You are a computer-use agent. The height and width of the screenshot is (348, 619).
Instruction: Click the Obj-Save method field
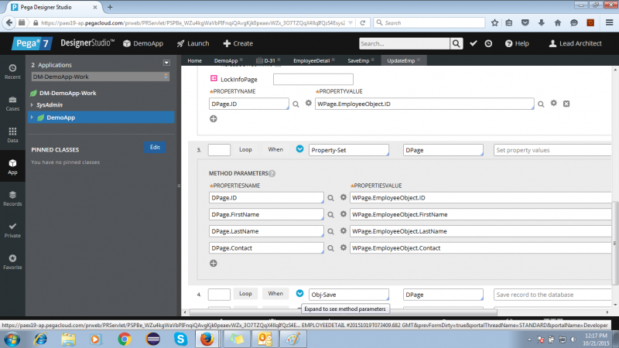pyautogui.click(x=349, y=295)
